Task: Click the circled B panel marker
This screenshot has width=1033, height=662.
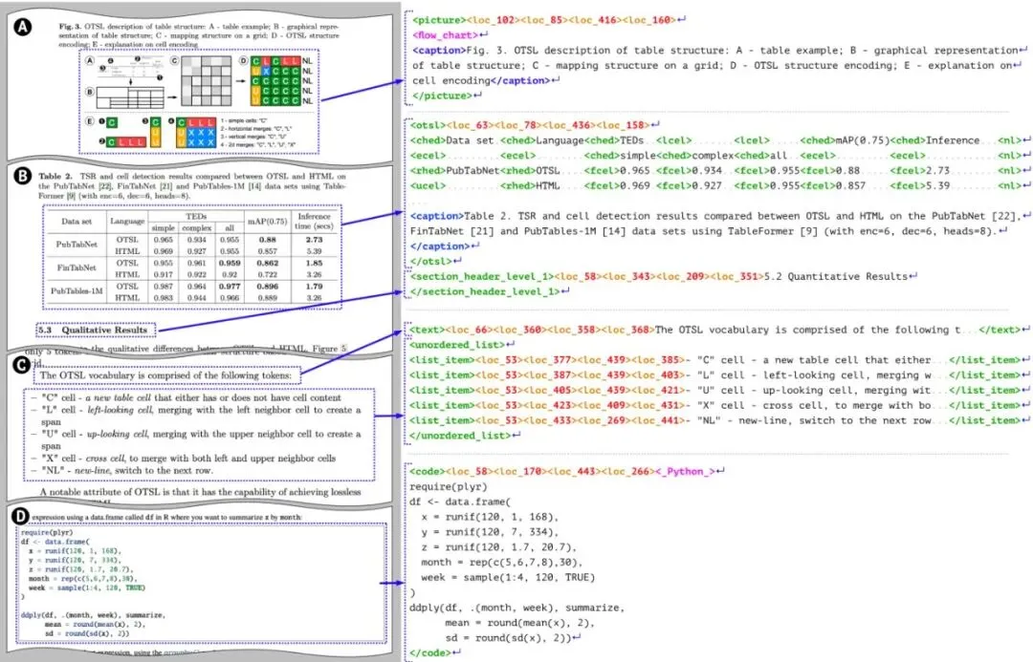Action: coord(23,177)
